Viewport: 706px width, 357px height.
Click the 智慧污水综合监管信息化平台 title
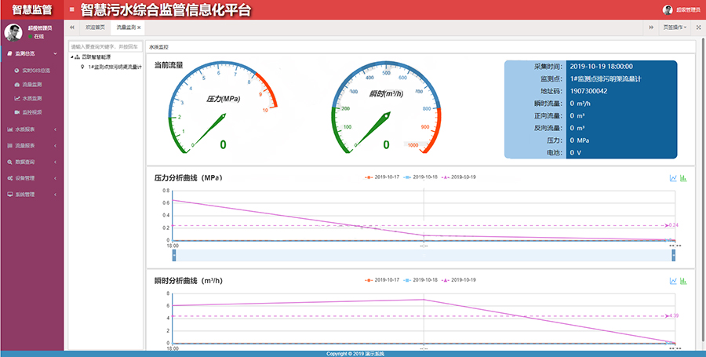click(166, 10)
